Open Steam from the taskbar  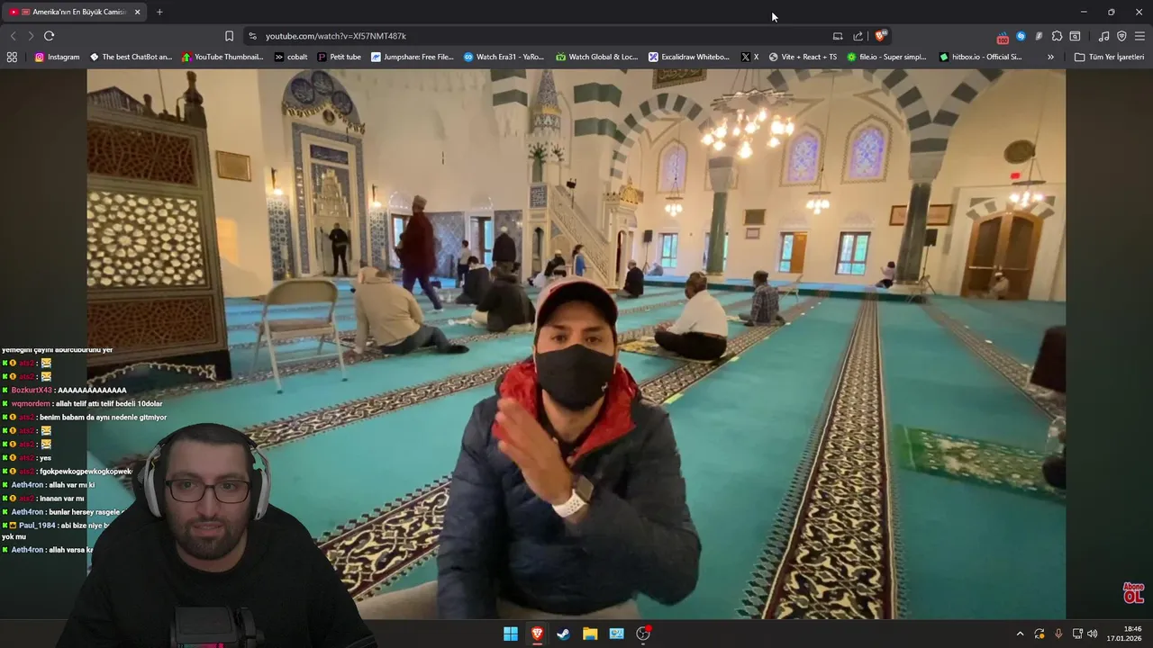tap(563, 634)
